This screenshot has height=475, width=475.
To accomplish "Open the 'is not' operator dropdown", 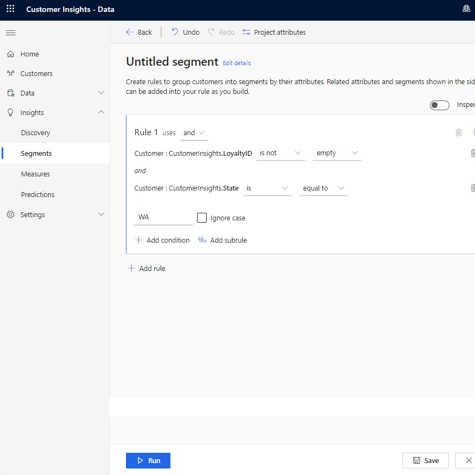I will [281, 153].
